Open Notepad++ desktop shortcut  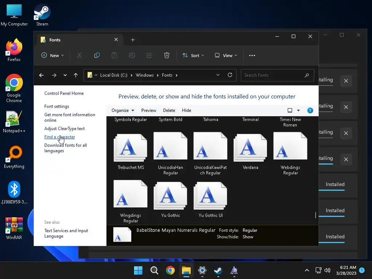[14, 122]
